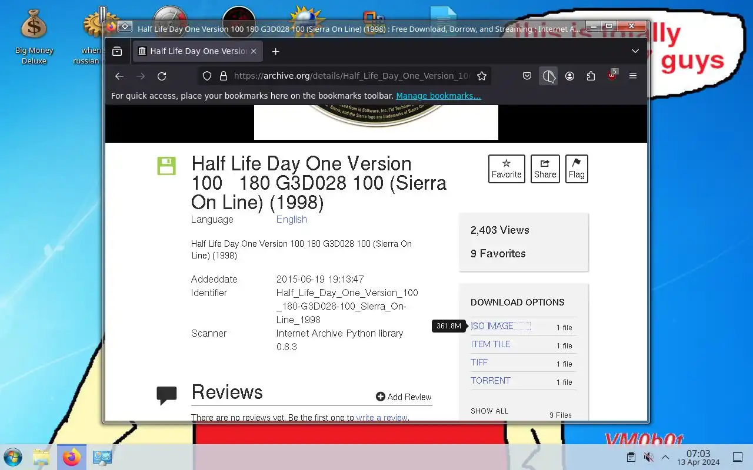Close the Half Life Day One tab
This screenshot has width=753, height=470.
point(254,51)
